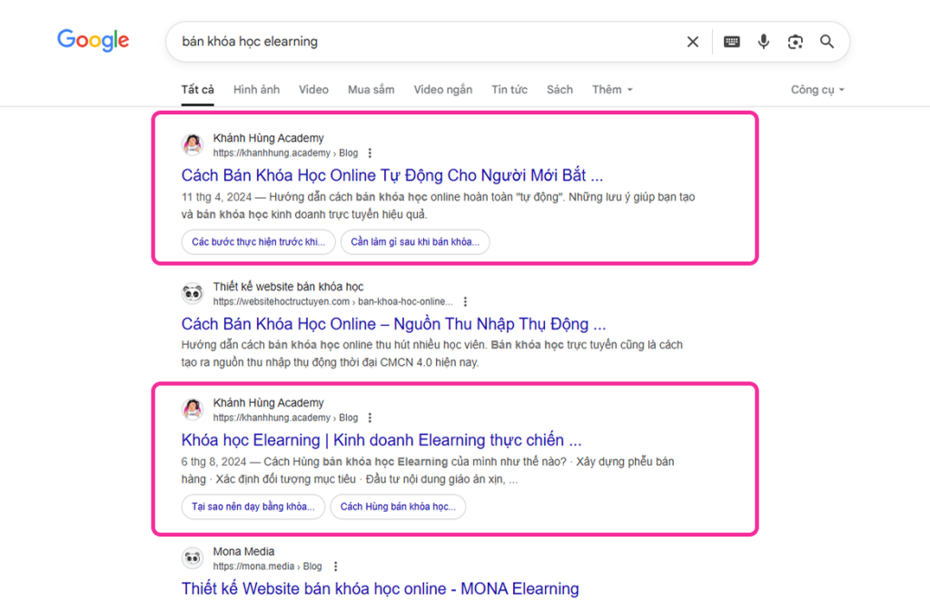
Task: Click the Google logo
Action: (94, 40)
